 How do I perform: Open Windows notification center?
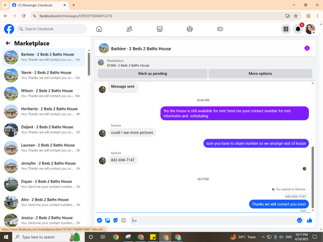click(x=315, y=237)
